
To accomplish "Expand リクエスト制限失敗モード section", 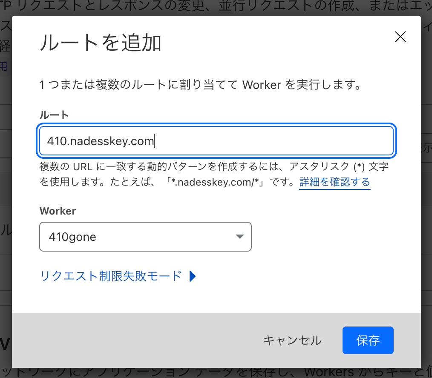I will 111,276.
